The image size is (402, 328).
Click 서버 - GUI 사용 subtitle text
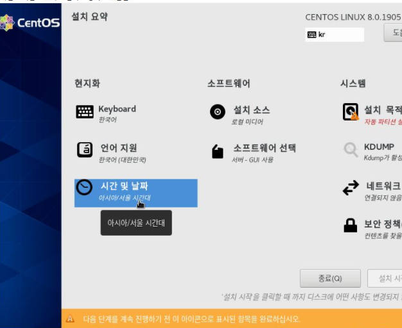point(252,160)
